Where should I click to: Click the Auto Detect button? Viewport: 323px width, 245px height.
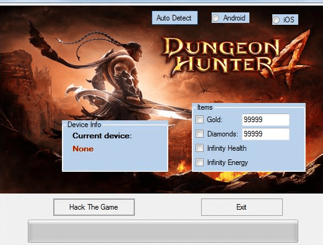[x=174, y=18]
